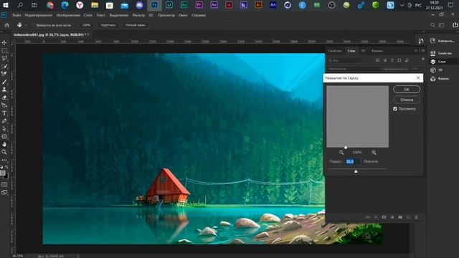
Task: Select the Zoom magnifier tool in toolbar
Action: pos(4,152)
